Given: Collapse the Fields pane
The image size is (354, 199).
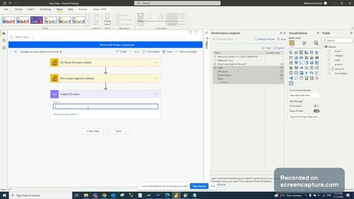Looking at the screenshot, I should (x=351, y=33).
